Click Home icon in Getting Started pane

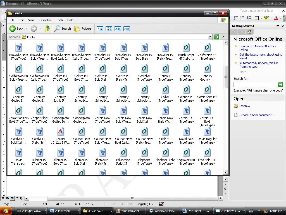[x=249, y=32]
